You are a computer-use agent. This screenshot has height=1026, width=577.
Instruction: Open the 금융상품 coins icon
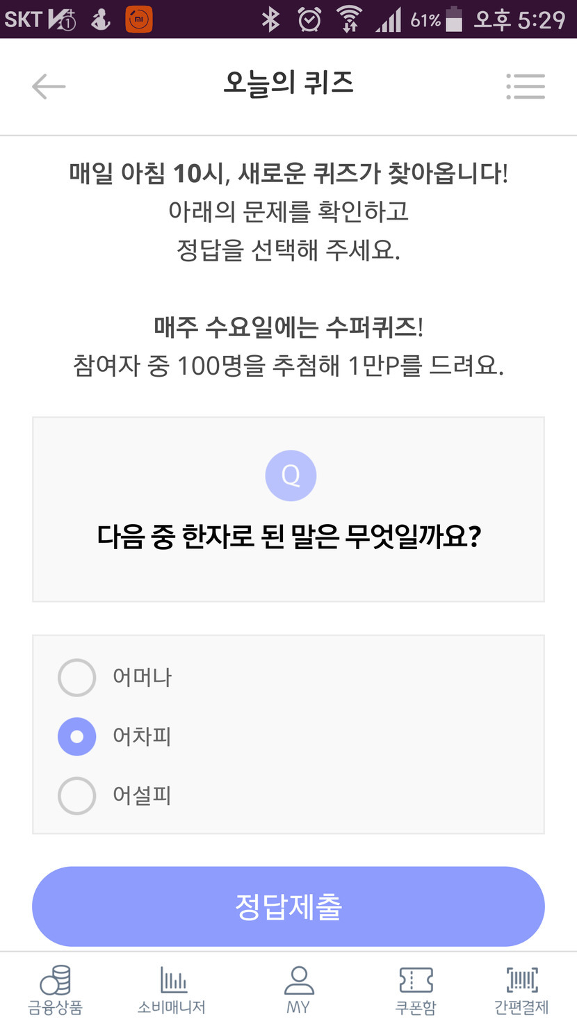(x=55, y=982)
